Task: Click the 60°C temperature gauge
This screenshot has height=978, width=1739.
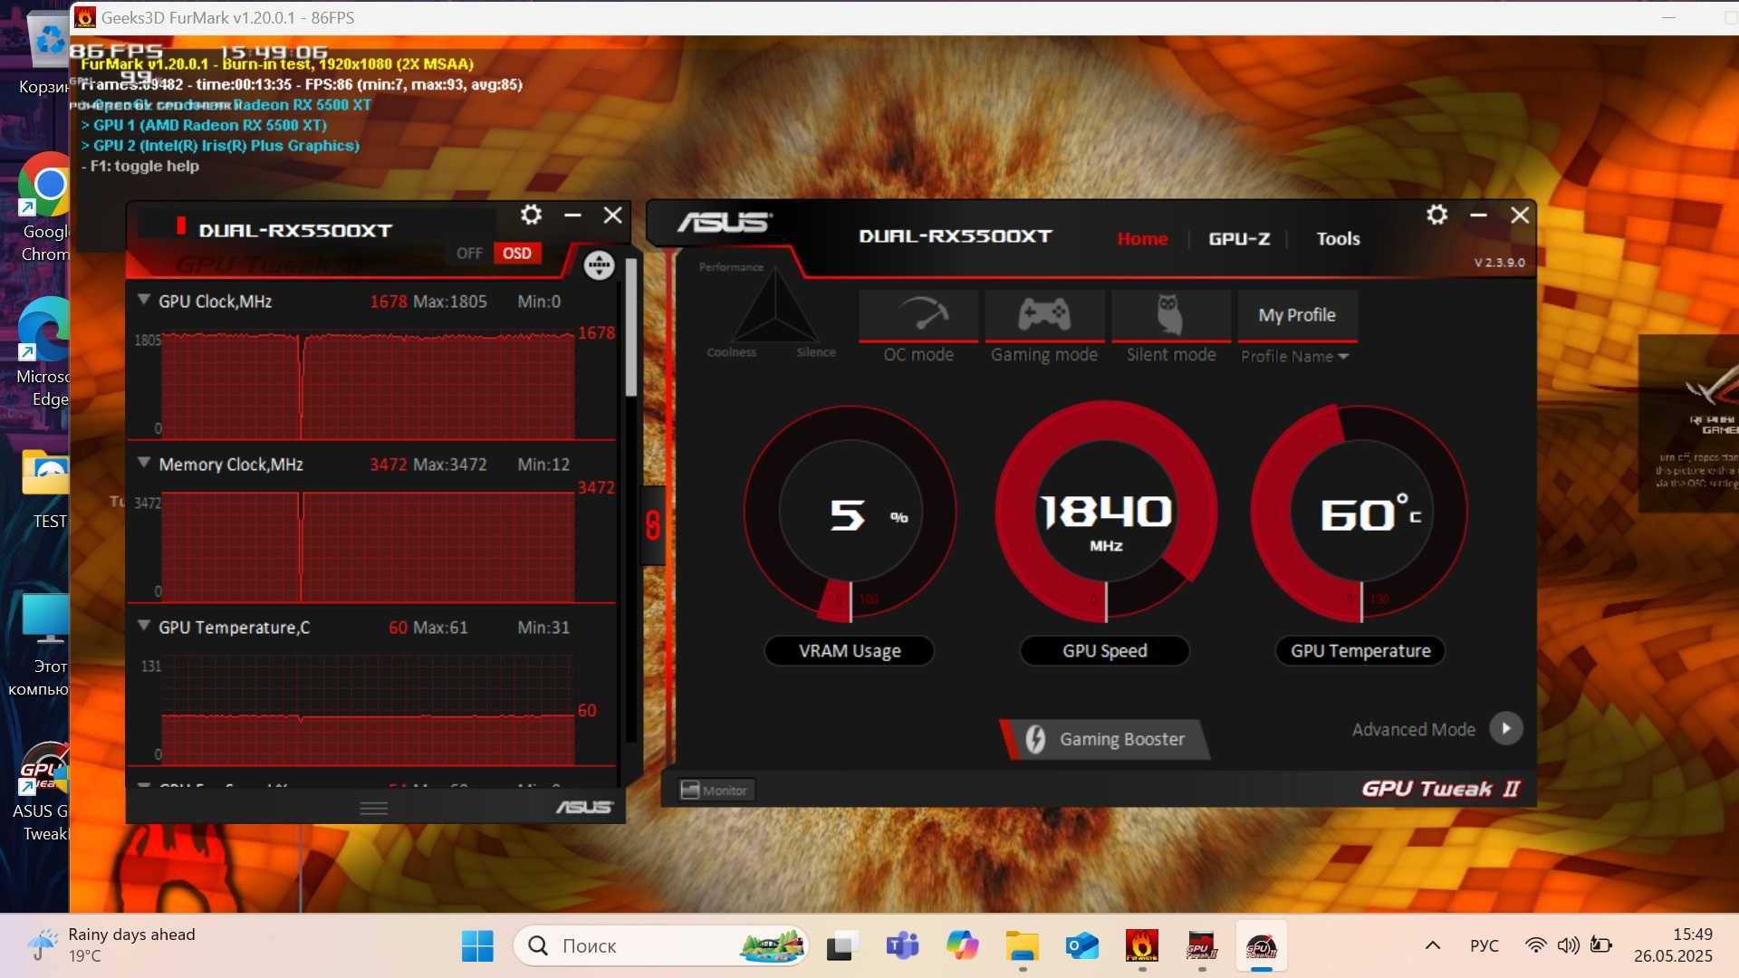Action: [x=1360, y=513]
